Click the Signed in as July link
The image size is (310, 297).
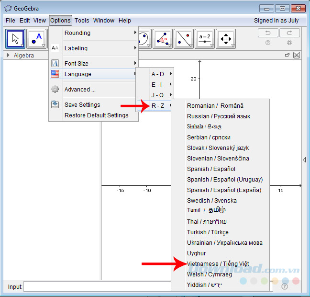[x=276, y=21]
